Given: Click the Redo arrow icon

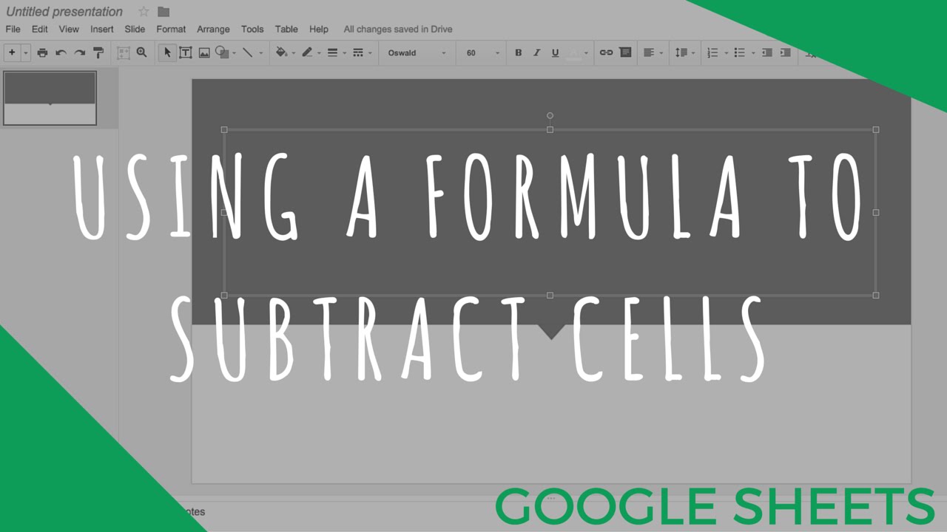Looking at the screenshot, I should 80,52.
